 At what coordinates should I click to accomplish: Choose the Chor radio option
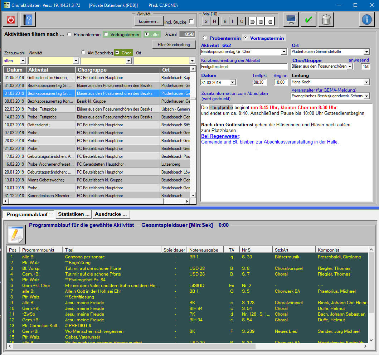(x=117, y=53)
